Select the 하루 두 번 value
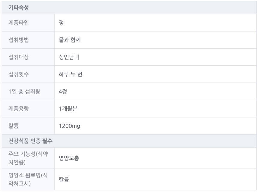Image resolution: width=258 pixels, height=192 pixels. pyautogui.click(x=70, y=74)
